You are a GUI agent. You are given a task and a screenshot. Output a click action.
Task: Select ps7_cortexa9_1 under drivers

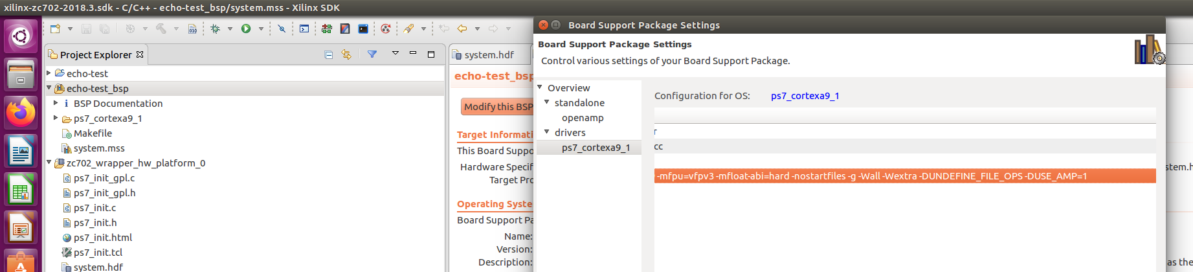pyautogui.click(x=596, y=148)
